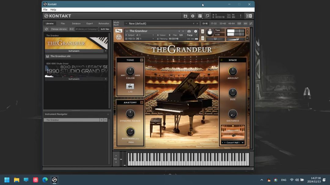Viewport: 330px width, 185px height.
Task: Switch to the Database tab
Action: [x=76, y=23]
